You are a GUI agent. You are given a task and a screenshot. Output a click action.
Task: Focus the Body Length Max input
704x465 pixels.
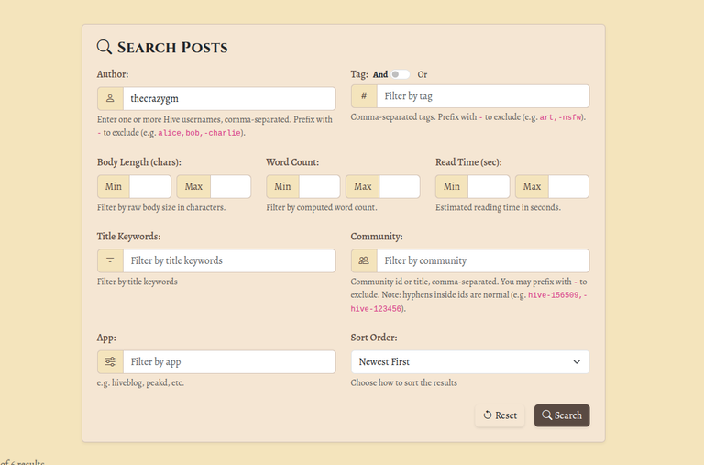[x=230, y=186]
